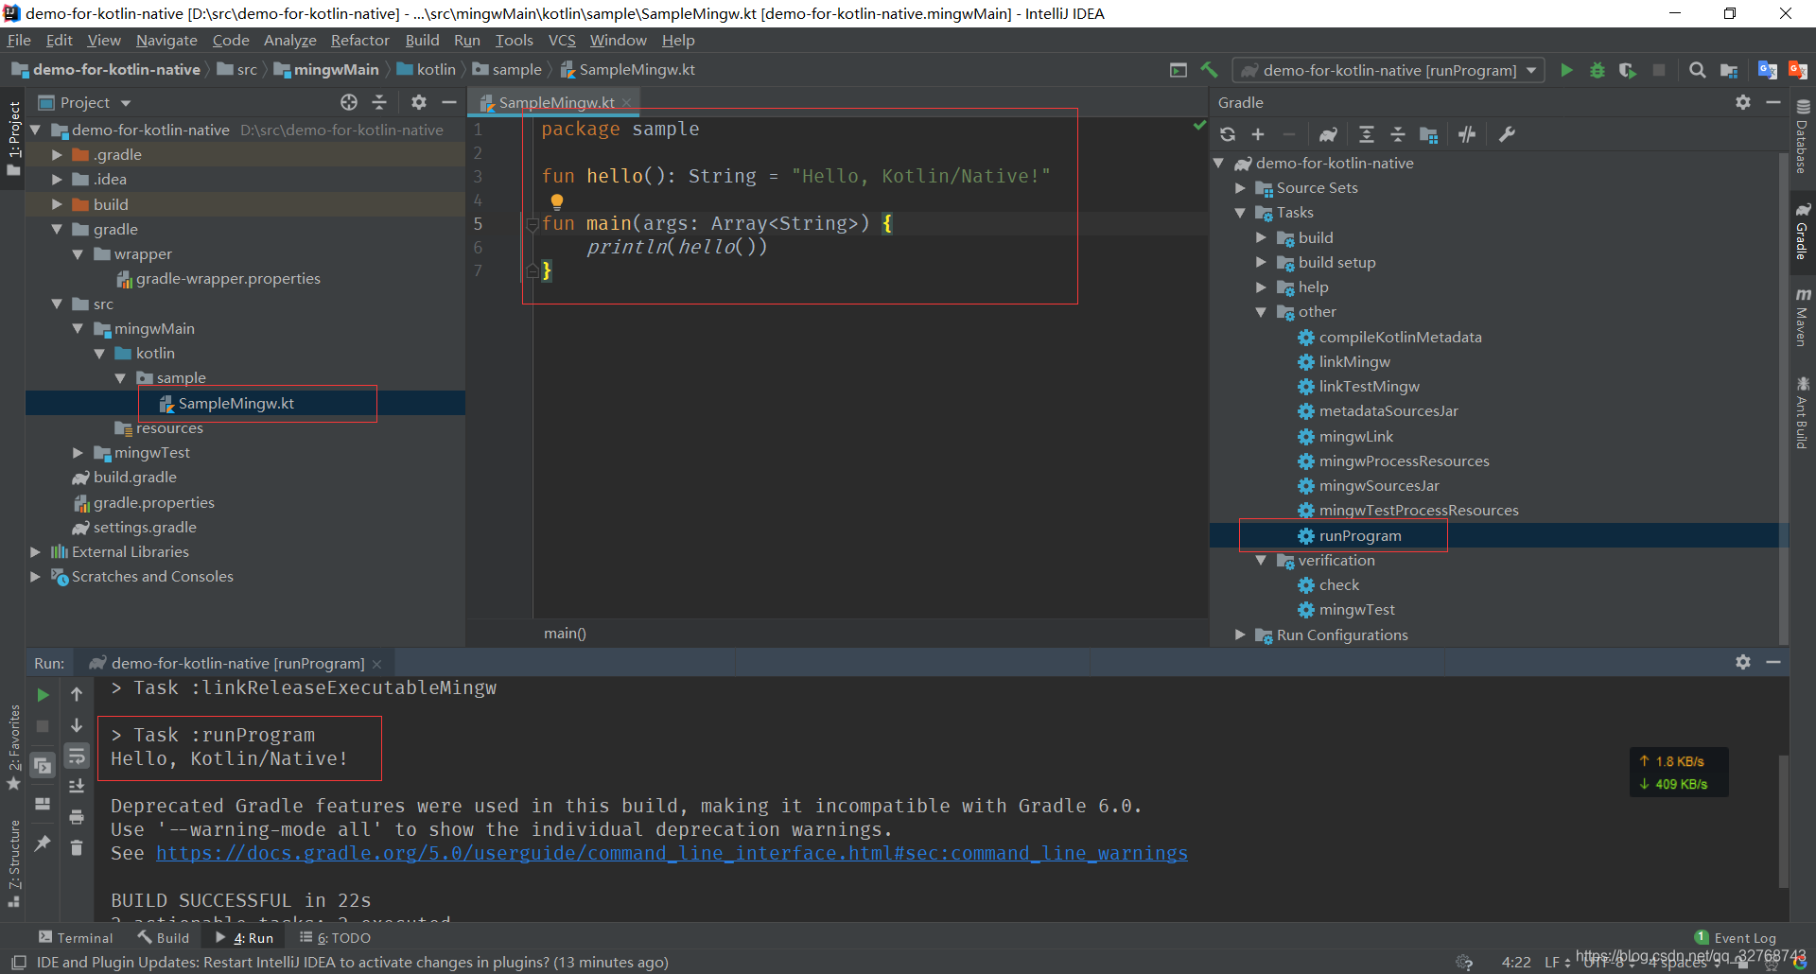Open the Navigate menu
Screen dimensions: 1816x974
point(166,40)
